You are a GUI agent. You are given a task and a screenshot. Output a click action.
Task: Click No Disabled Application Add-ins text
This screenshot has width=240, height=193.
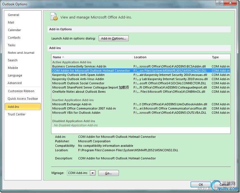pos(76,125)
